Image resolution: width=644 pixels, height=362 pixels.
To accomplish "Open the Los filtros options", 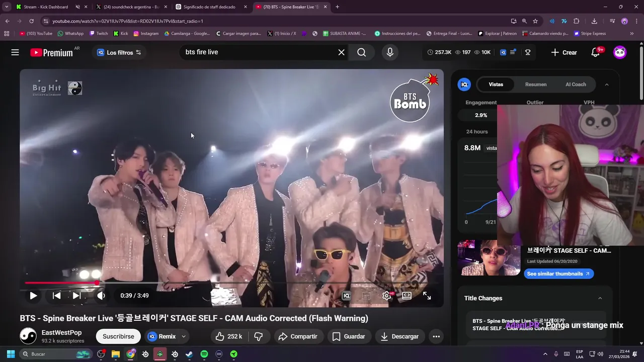I will (119, 52).
